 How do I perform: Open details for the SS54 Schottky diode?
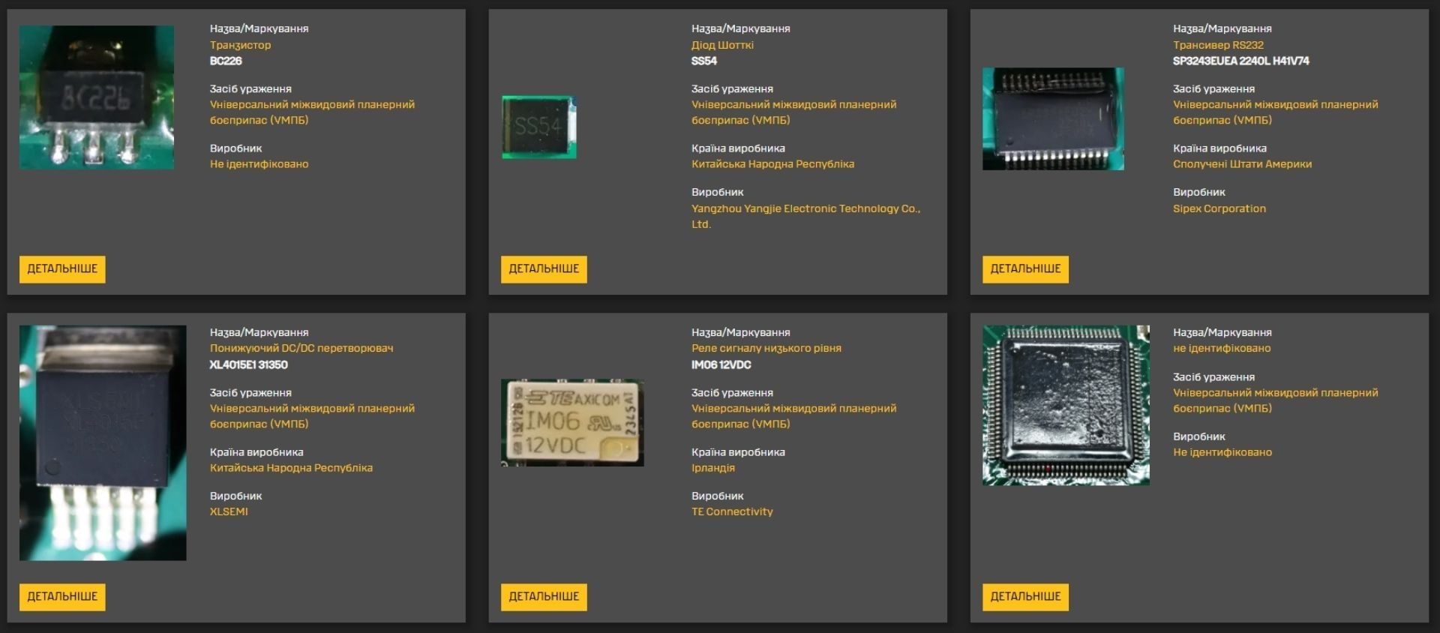544,268
